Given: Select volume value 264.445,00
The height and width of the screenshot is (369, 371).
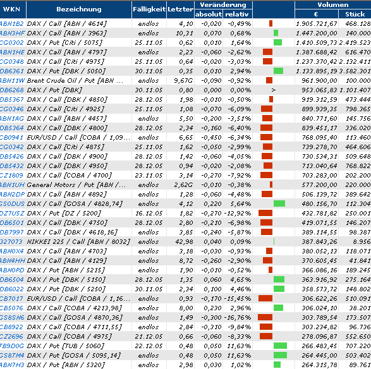Looking at the screenshot, I should [x=319, y=355].
